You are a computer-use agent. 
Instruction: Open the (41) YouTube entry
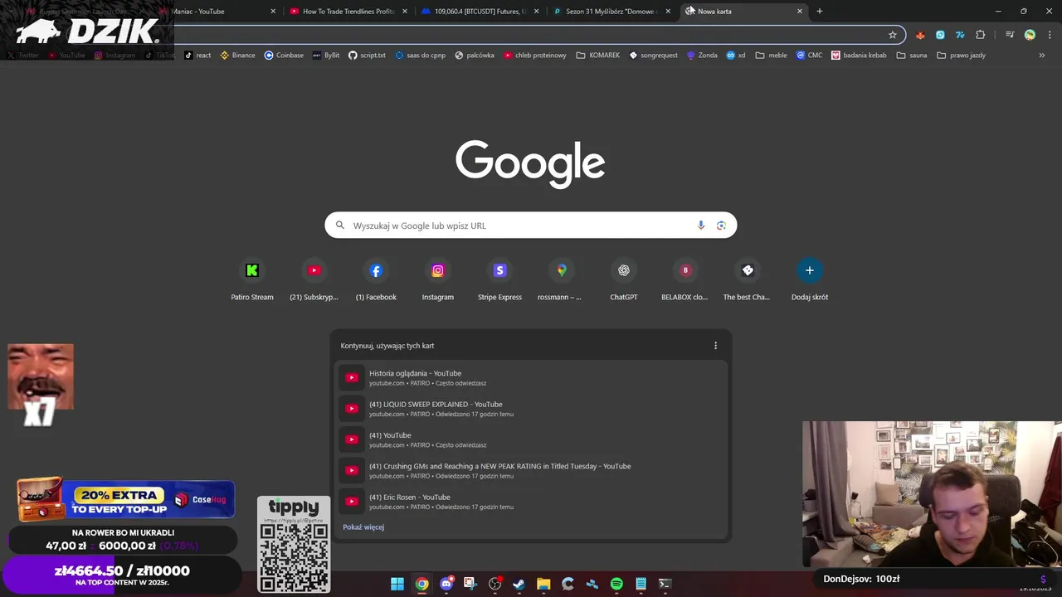(x=531, y=439)
